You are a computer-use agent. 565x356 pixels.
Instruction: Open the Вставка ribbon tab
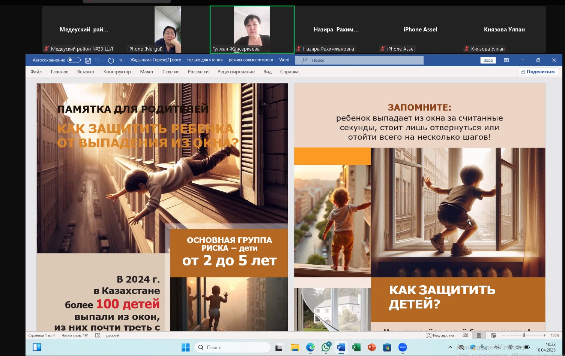pyautogui.click(x=85, y=71)
